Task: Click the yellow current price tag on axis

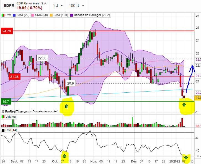Action: (198, 98)
